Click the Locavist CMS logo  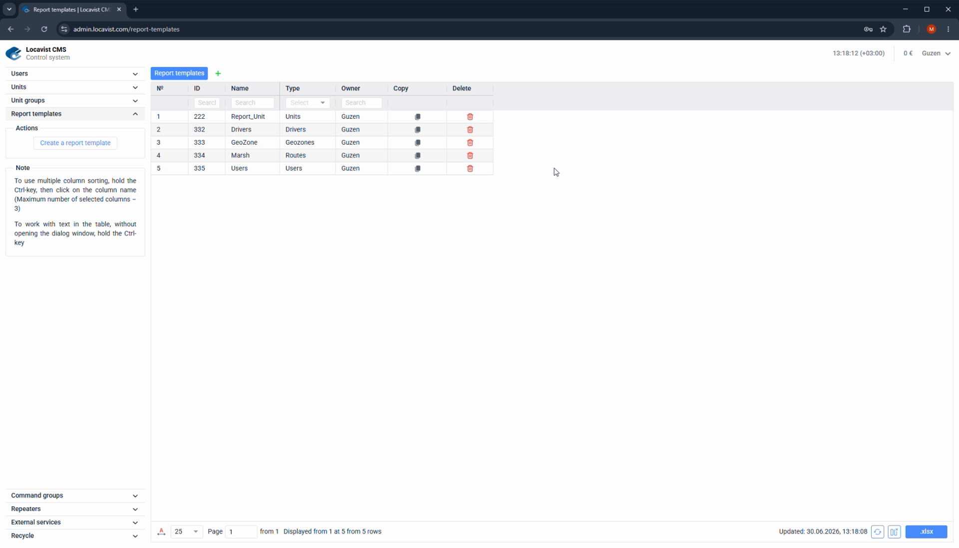13,53
